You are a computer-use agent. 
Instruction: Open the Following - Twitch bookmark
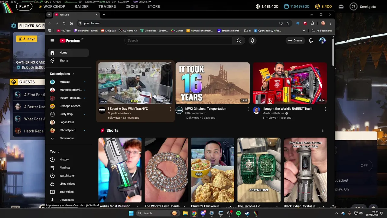pos(86,31)
